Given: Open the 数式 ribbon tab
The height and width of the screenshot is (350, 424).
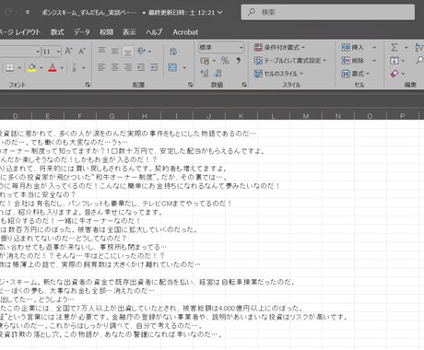Looking at the screenshot, I should click(57, 32).
